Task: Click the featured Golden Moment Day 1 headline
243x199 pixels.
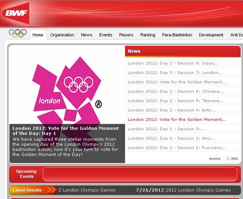Action: [x=66, y=131]
